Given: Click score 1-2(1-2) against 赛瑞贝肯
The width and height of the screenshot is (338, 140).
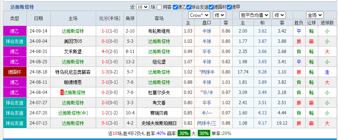Looking at the screenshot, I should [110, 113].
